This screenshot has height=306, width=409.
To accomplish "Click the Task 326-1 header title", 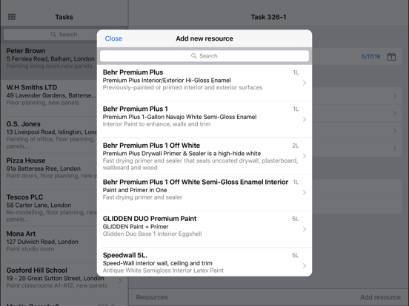I will [x=268, y=17].
